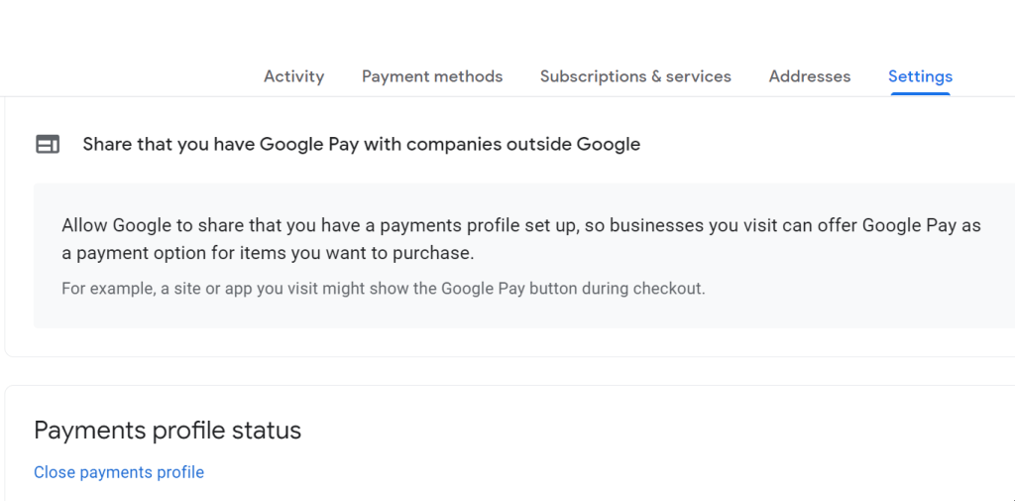Viewport: 1015px width, 501px height.
Task: Click the blank header area above tabs
Action: click(x=496, y=28)
